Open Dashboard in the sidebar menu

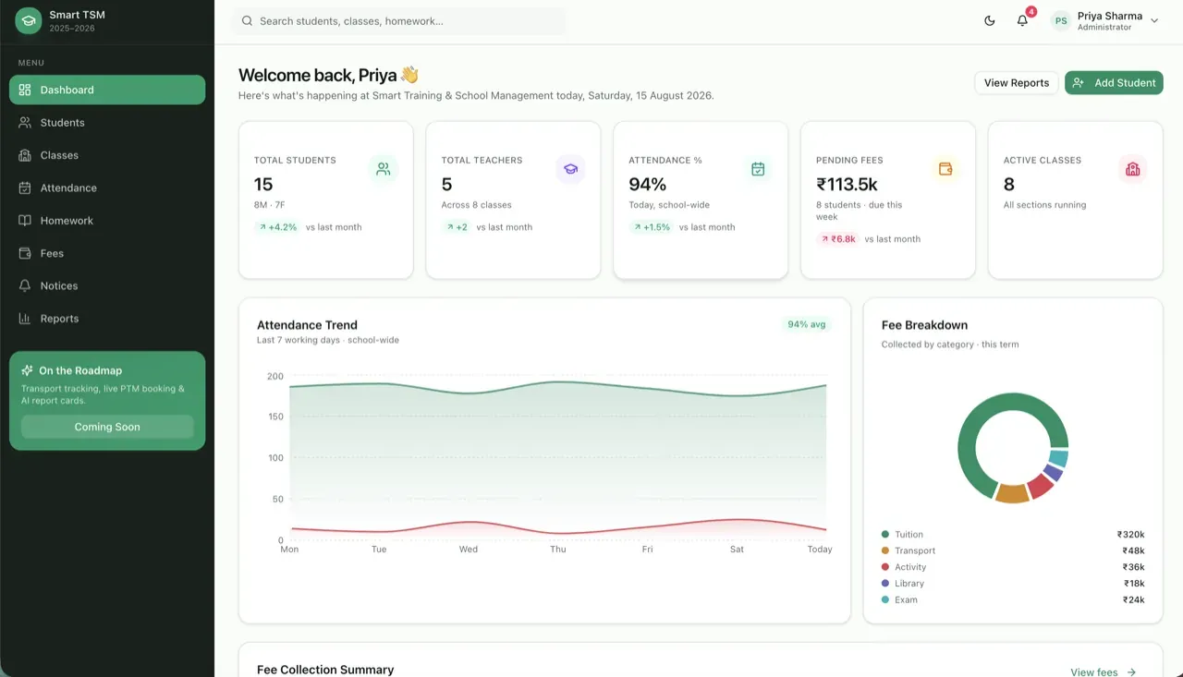click(107, 90)
